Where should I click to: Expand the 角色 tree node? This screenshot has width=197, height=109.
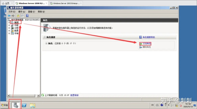[9, 23]
